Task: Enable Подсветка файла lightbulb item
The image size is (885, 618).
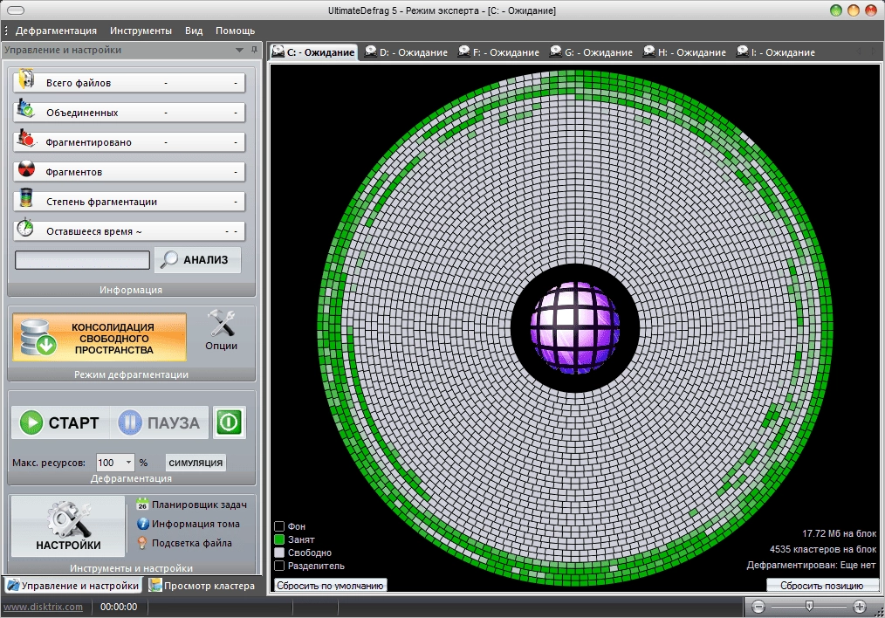Action: tap(184, 543)
